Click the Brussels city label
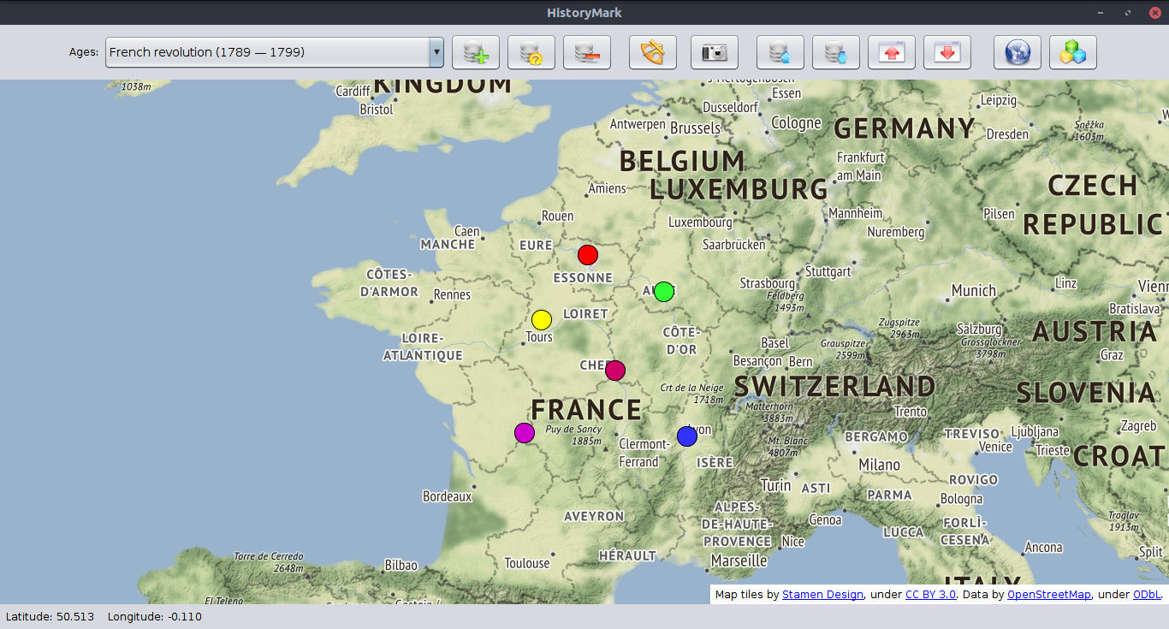The image size is (1169, 629). pos(696,128)
